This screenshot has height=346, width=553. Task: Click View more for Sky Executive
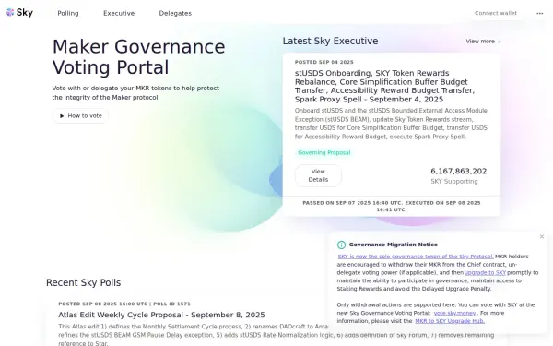pyautogui.click(x=483, y=42)
